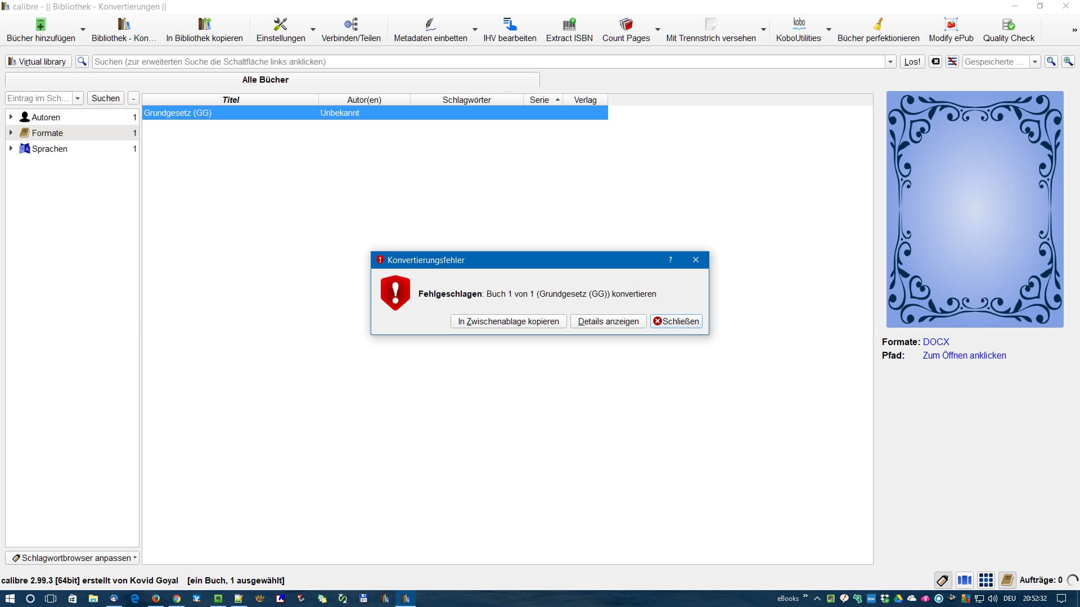Sort by the Titel column header
This screenshot has width=1080, height=607.
[231, 99]
